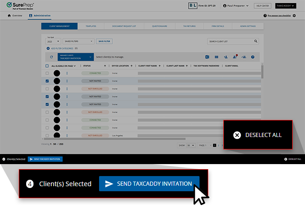Open the Show 50 per page dropdown

click(190, 145)
